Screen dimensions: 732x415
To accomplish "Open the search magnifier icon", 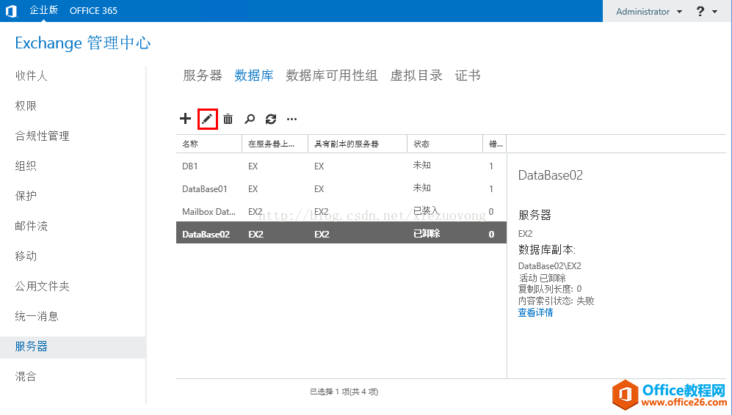I will pyautogui.click(x=250, y=119).
